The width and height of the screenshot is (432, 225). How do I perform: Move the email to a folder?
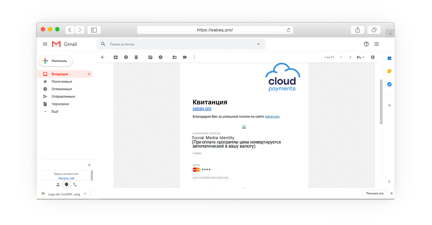175,57
